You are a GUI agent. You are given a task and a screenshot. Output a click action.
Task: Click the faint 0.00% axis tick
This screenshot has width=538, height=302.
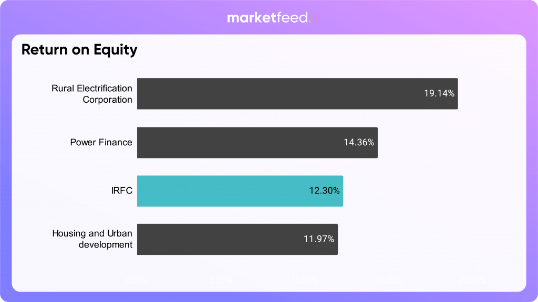point(137,279)
